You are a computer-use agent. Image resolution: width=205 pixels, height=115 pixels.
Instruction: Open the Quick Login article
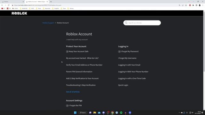(123, 85)
